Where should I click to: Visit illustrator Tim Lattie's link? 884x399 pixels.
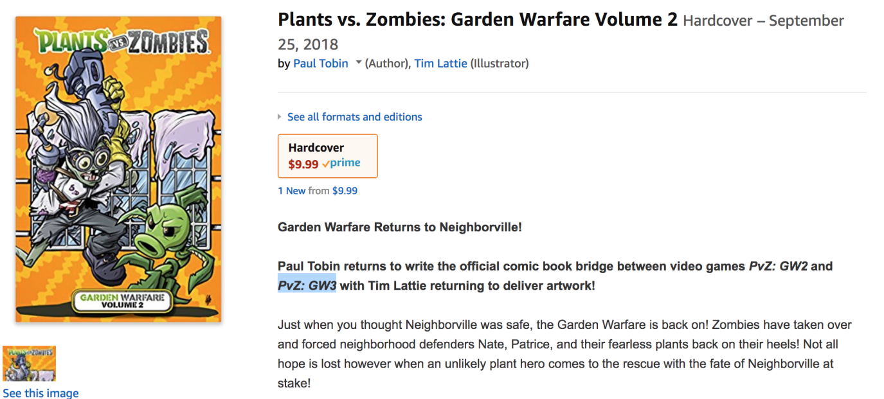pos(440,64)
